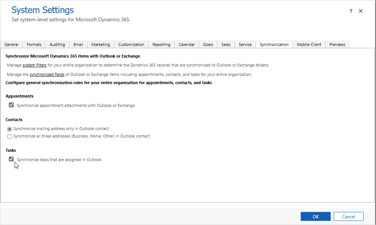Switch to the General tab
Screen dimensions: 376x225
coord(11,44)
